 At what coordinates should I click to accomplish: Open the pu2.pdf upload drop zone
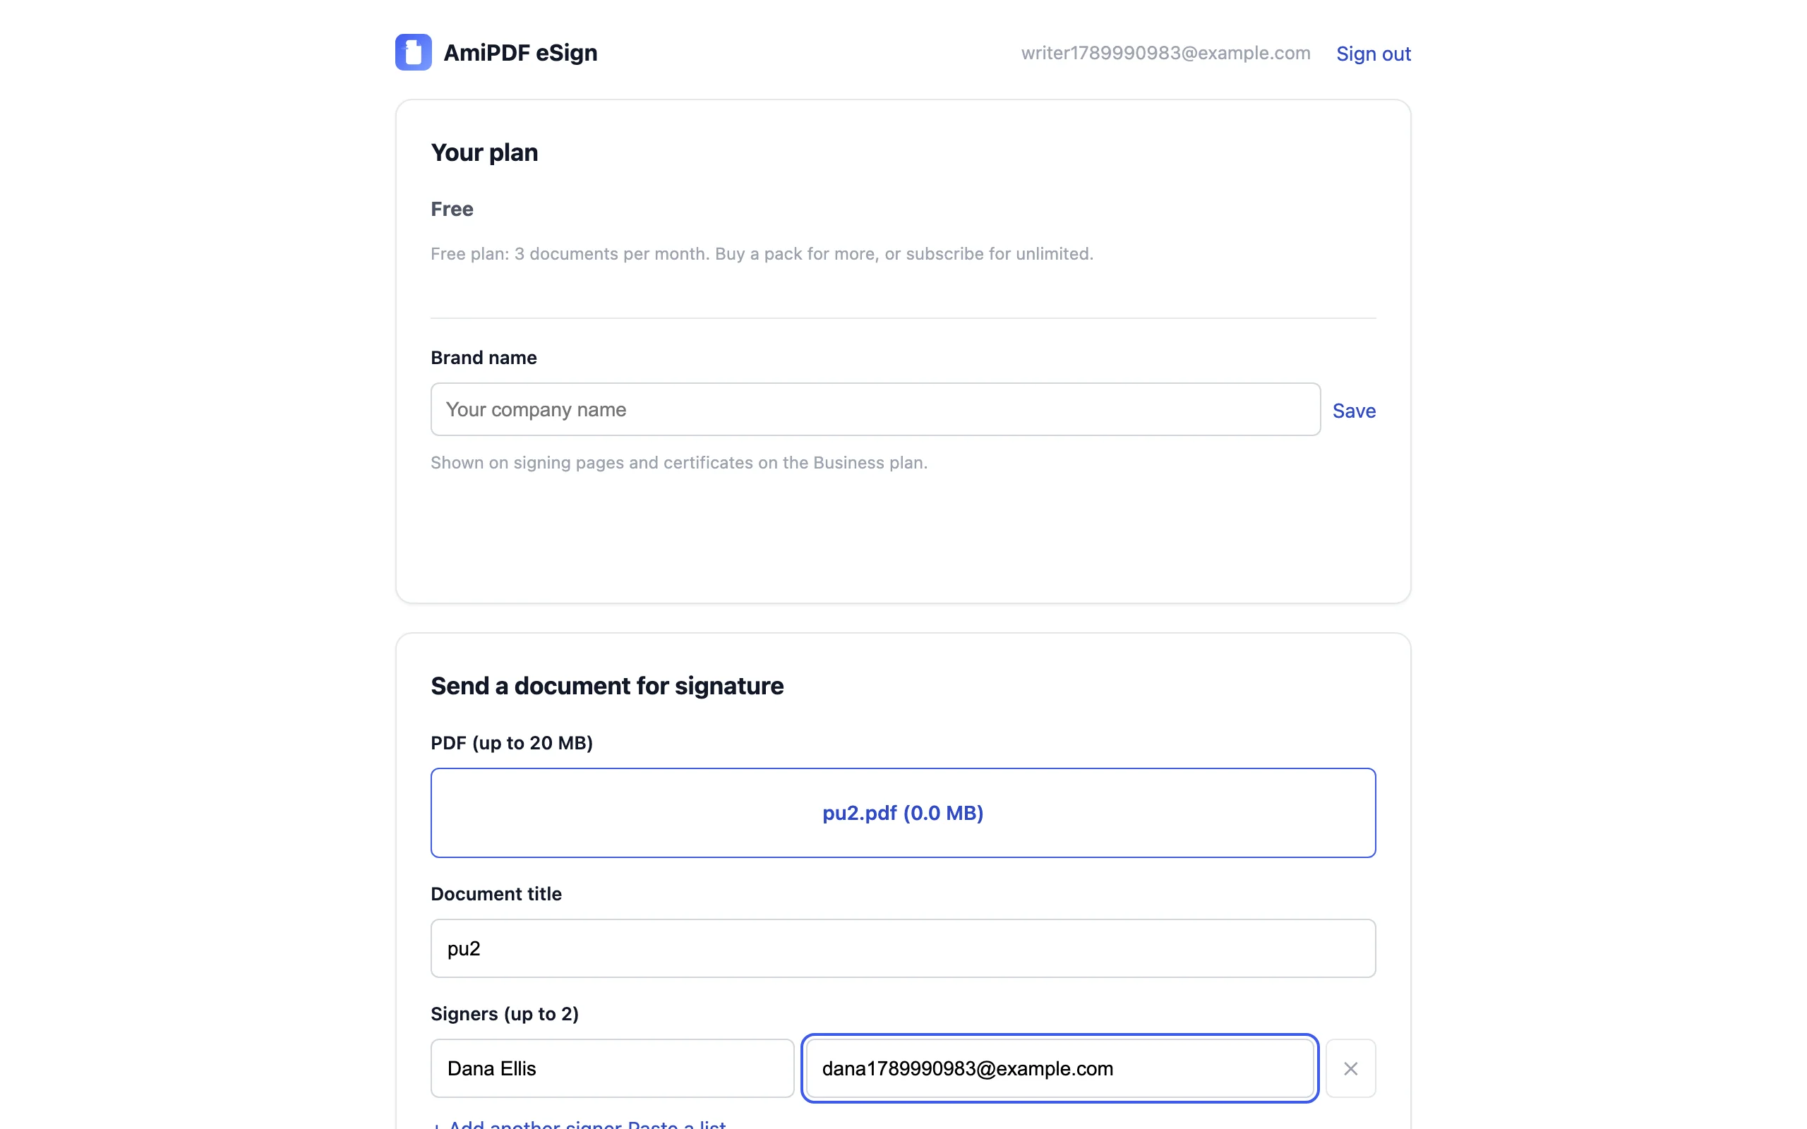point(903,812)
